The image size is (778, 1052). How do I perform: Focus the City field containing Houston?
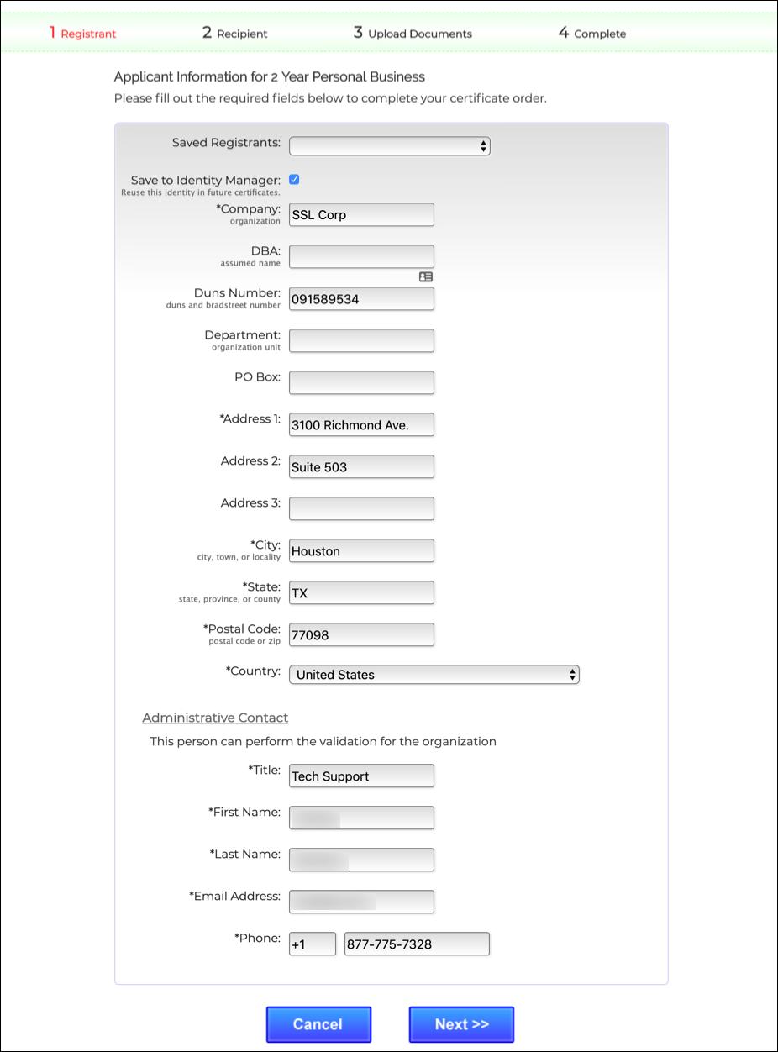click(x=361, y=551)
